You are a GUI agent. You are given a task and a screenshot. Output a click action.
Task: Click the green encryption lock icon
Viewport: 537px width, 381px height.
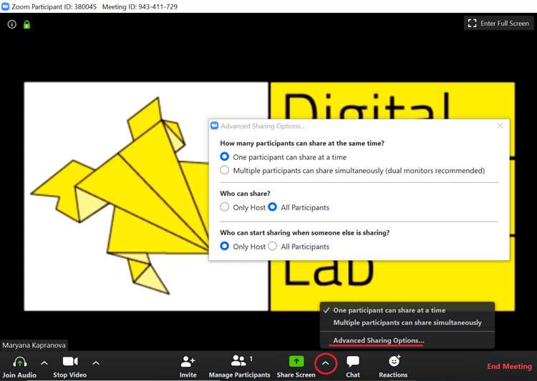click(26, 24)
